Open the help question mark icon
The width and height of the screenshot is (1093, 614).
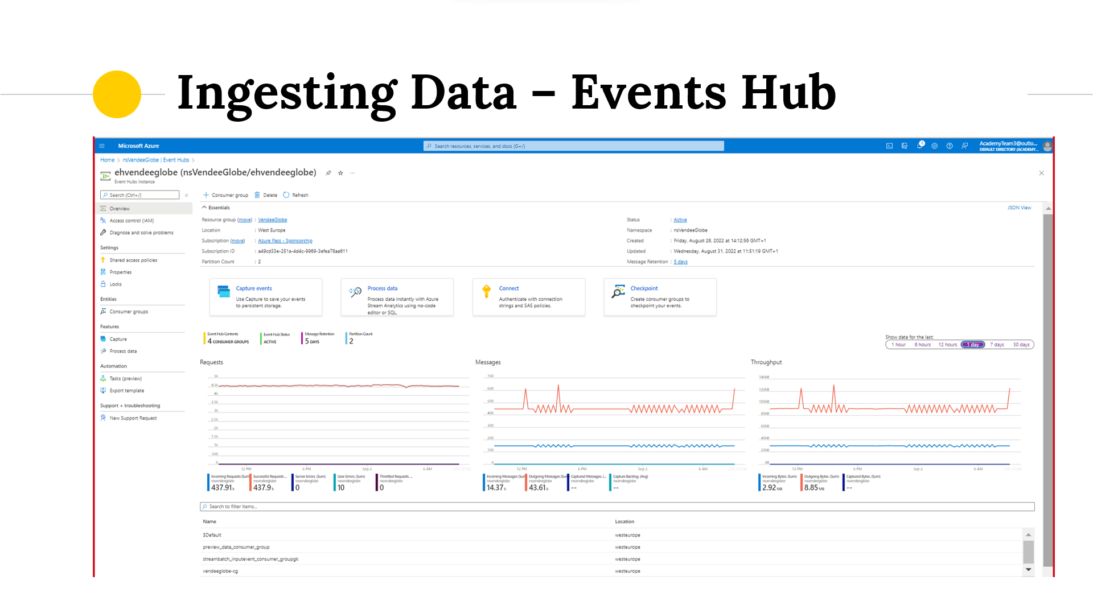point(950,146)
